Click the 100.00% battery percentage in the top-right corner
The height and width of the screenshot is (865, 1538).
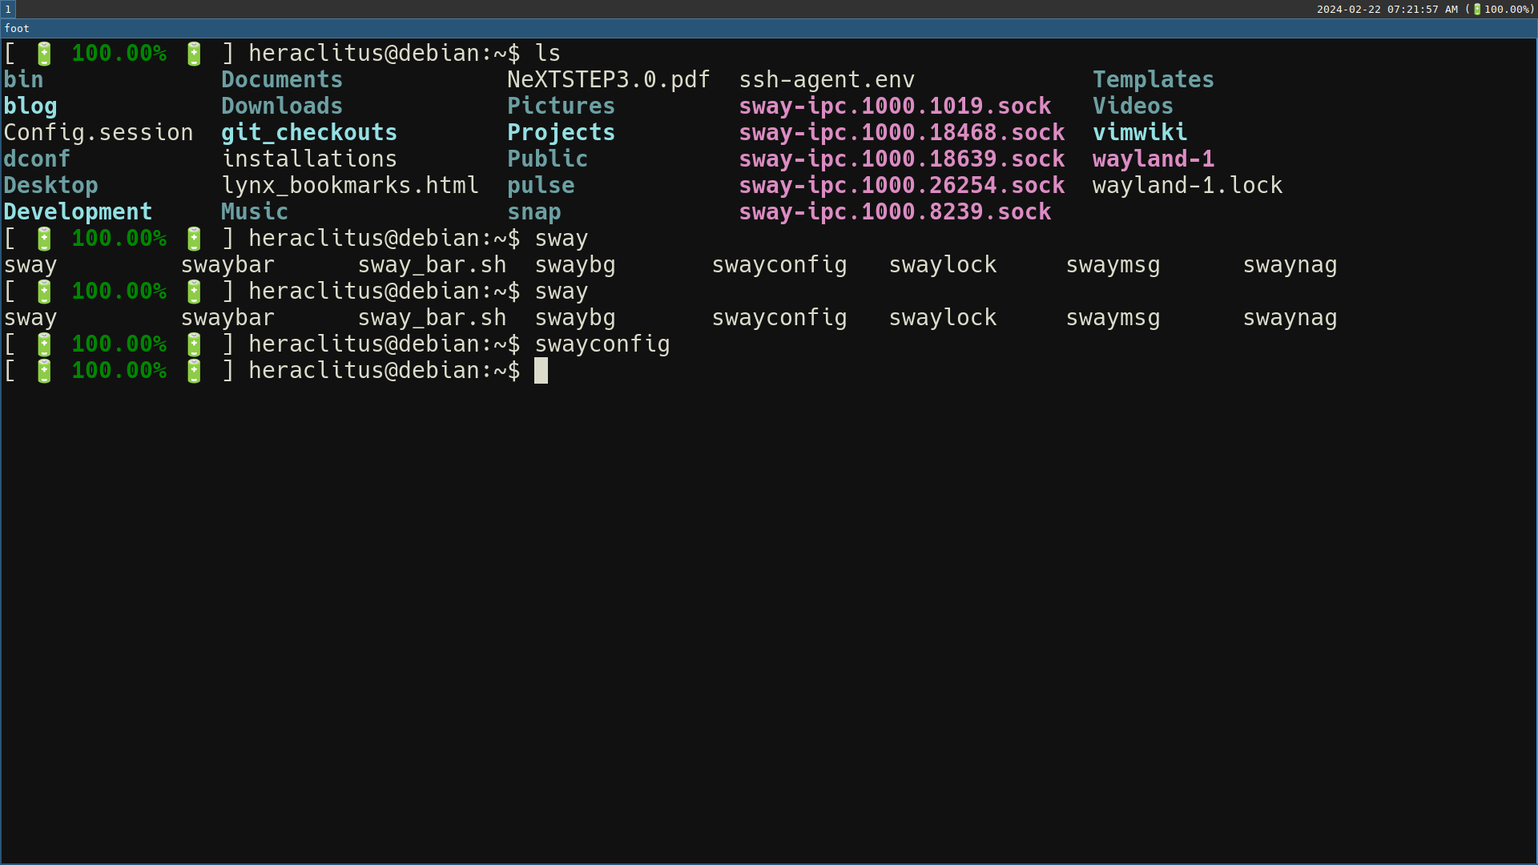[1509, 9]
